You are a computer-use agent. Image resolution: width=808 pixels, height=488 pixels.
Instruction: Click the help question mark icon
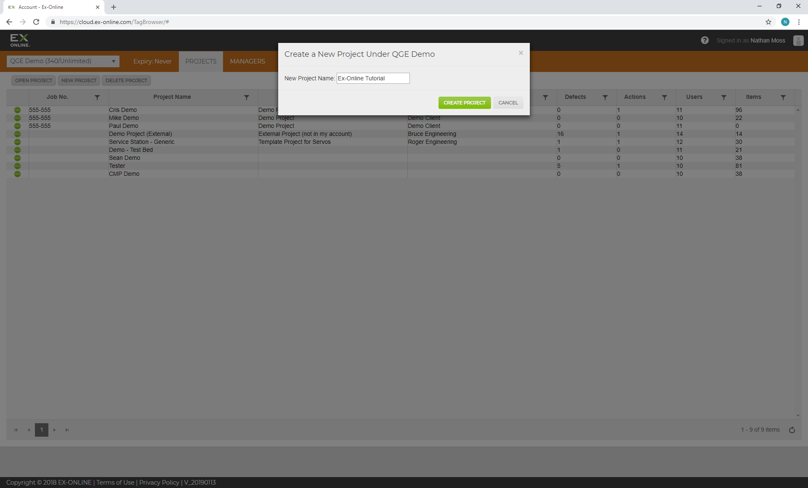click(x=705, y=40)
